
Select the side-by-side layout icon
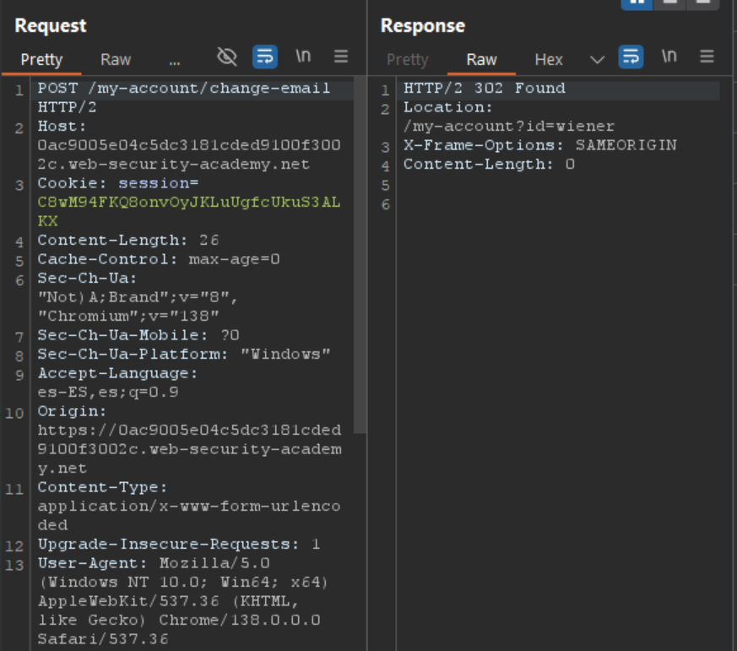[637, 3]
